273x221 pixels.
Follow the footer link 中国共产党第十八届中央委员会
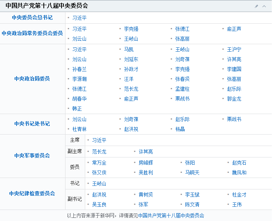pyautogui.click(x=173, y=215)
